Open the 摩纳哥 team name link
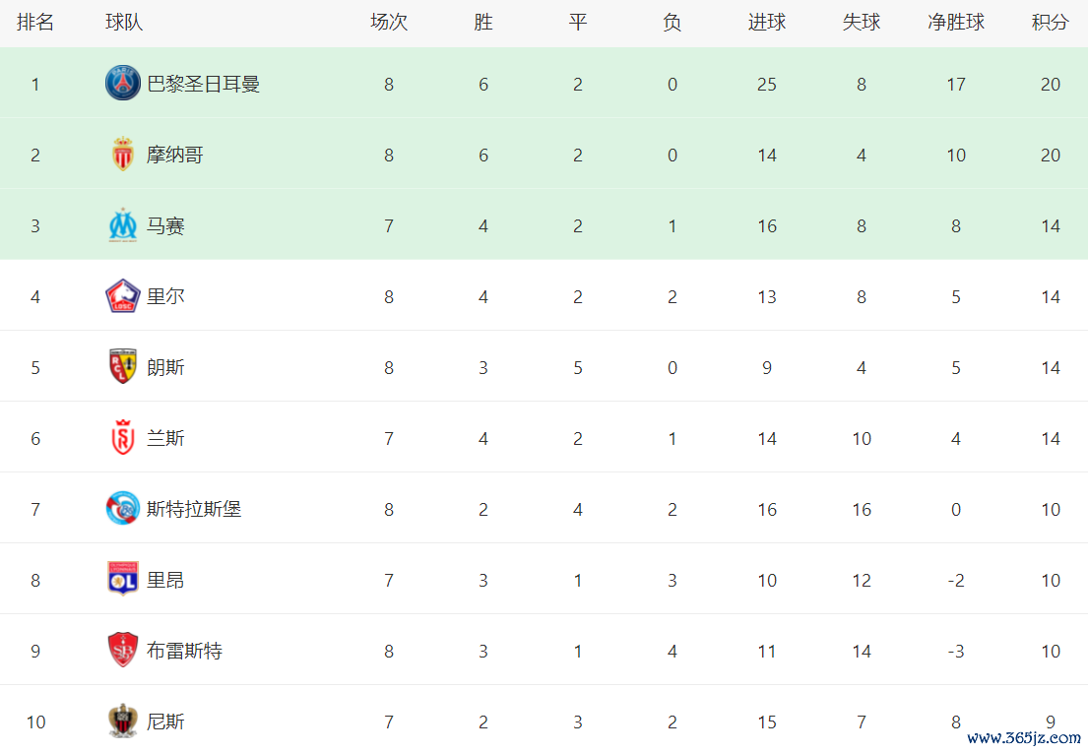Viewport: 1088px width, 753px height. 175,155
